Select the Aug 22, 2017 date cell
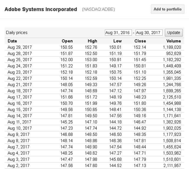 pyautogui.click(x=20, y=78)
